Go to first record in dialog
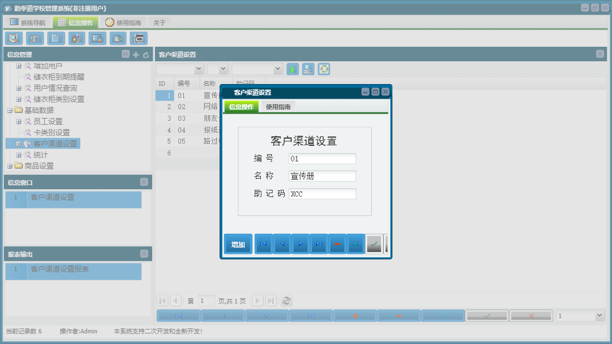Viewport: 612px width, 344px height. 264,244
